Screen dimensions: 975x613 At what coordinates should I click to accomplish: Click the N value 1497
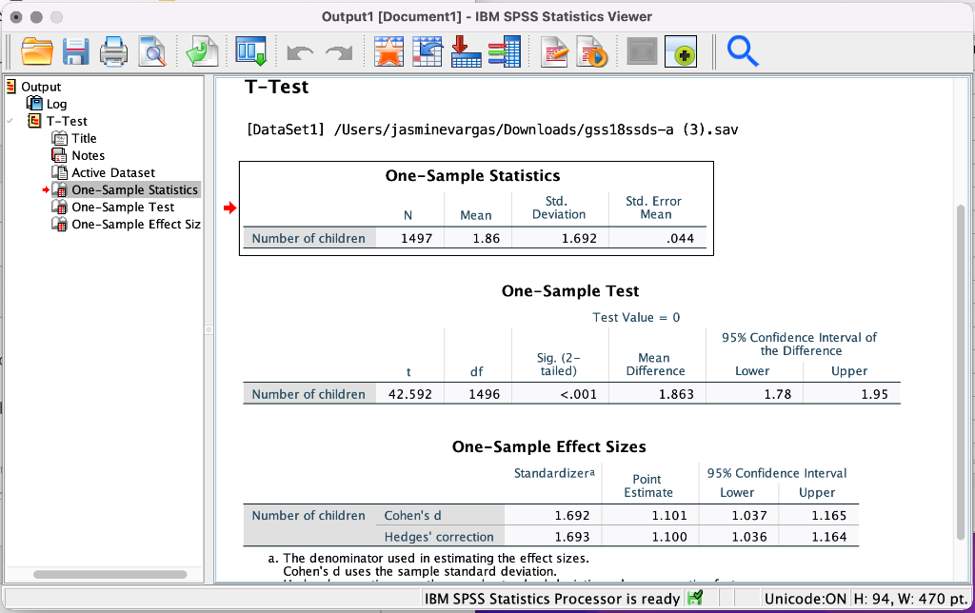[417, 238]
